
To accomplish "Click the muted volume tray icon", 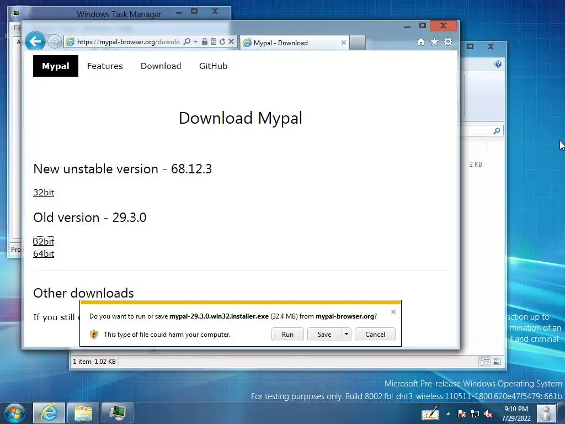I will tap(488, 414).
